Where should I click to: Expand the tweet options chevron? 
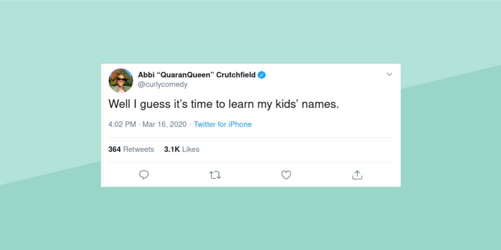pyautogui.click(x=389, y=74)
